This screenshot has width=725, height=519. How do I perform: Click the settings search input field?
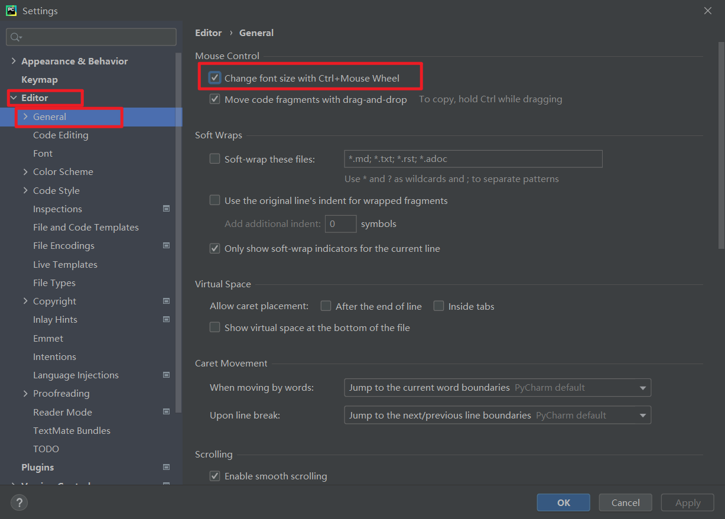[x=91, y=37]
